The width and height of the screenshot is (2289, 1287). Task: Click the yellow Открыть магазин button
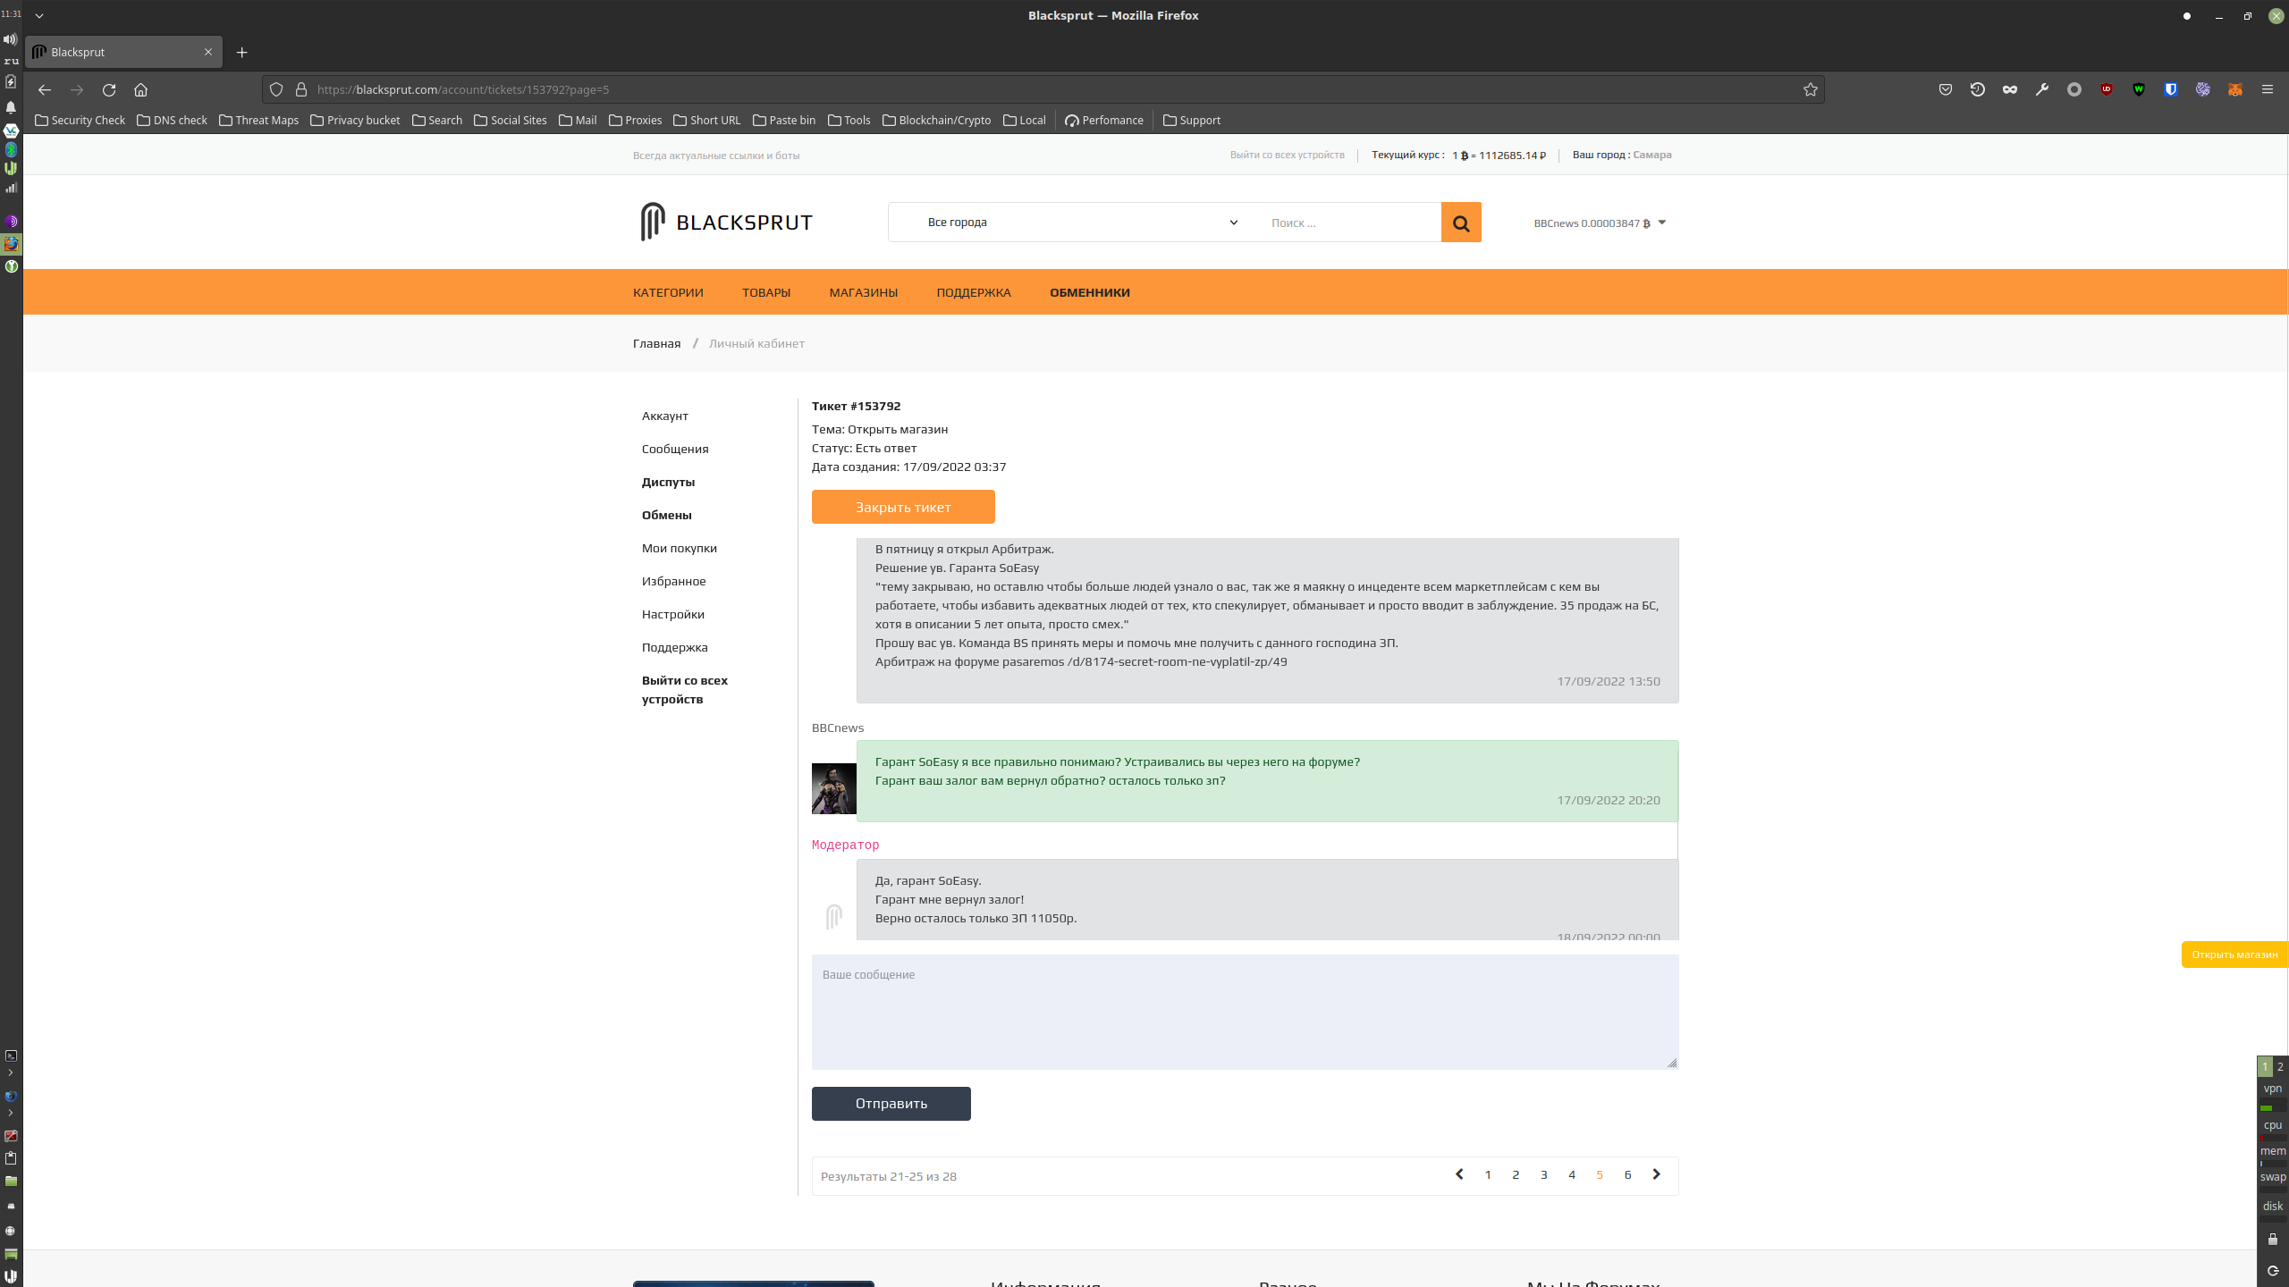tap(2234, 955)
